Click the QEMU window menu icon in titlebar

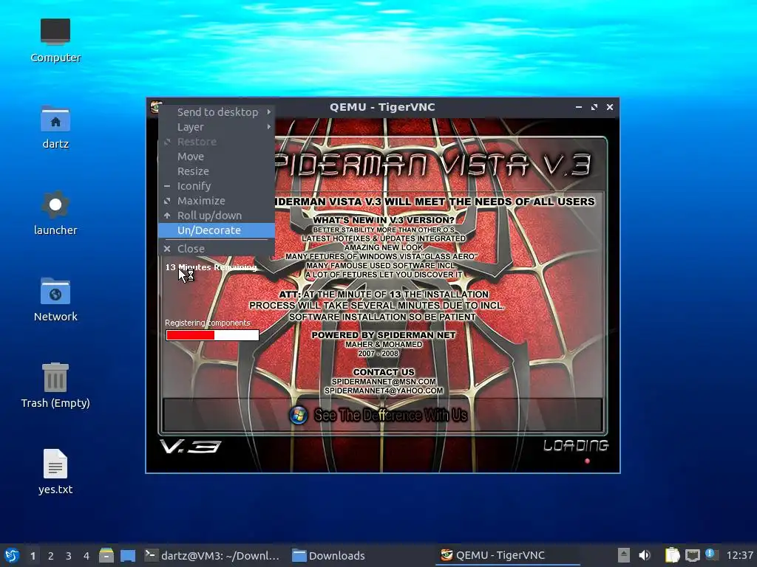[x=155, y=106]
